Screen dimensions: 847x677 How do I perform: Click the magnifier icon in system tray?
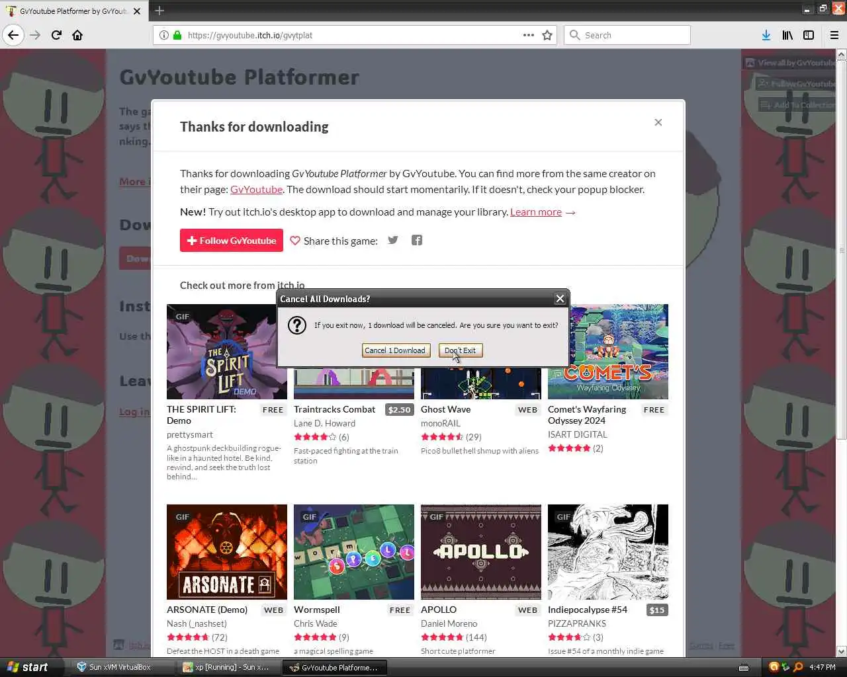point(798,667)
